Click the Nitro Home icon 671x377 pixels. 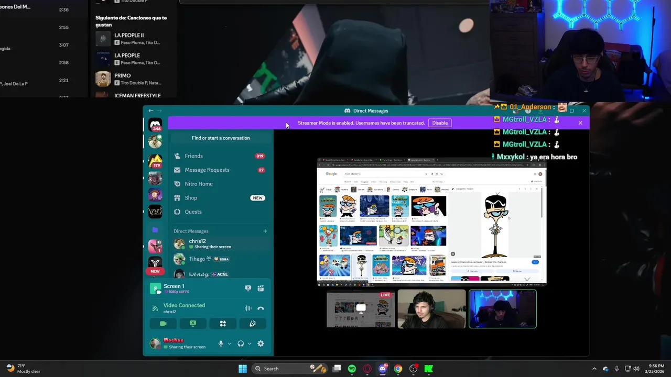[x=177, y=184]
